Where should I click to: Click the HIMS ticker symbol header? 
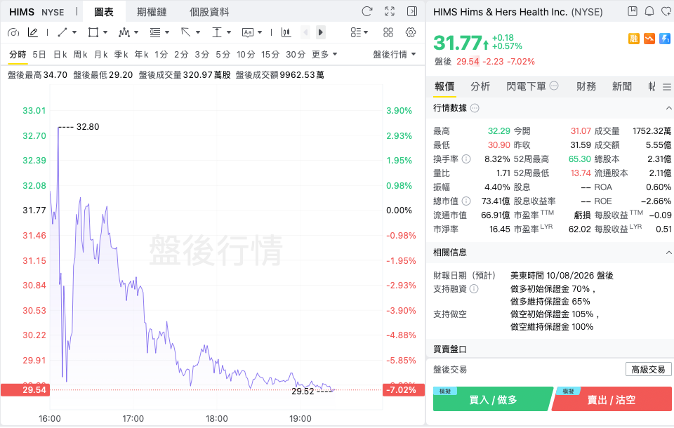point(22,12)
